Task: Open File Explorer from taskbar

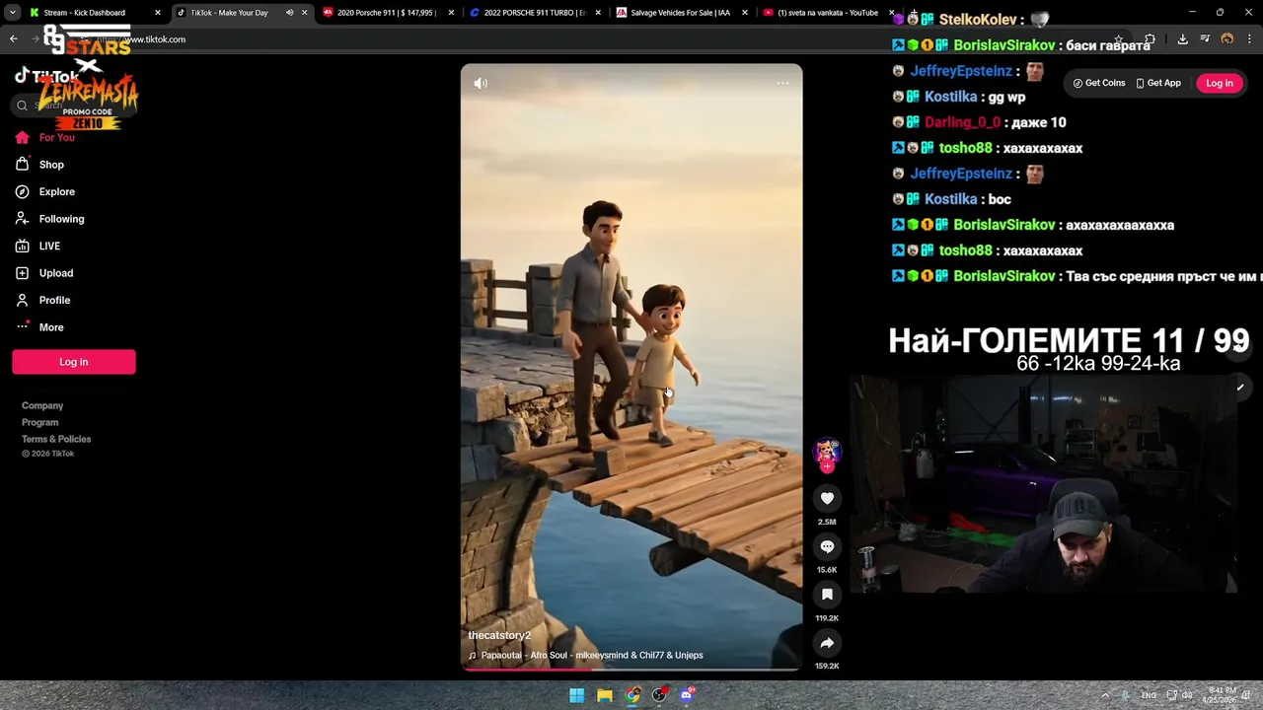Action: (605, 695)
